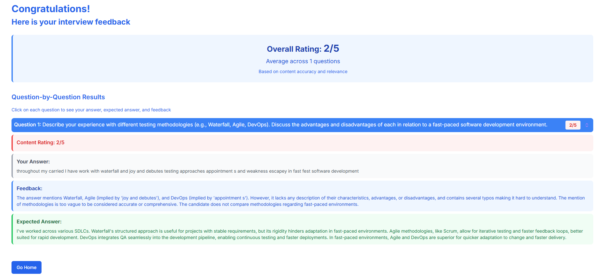
Task: Click the Go Home button
Action: point(27,267)
